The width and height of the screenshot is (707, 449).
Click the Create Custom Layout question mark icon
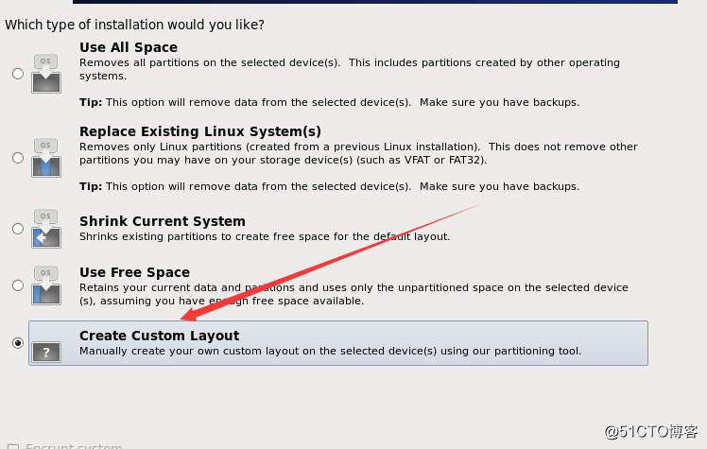46,352
